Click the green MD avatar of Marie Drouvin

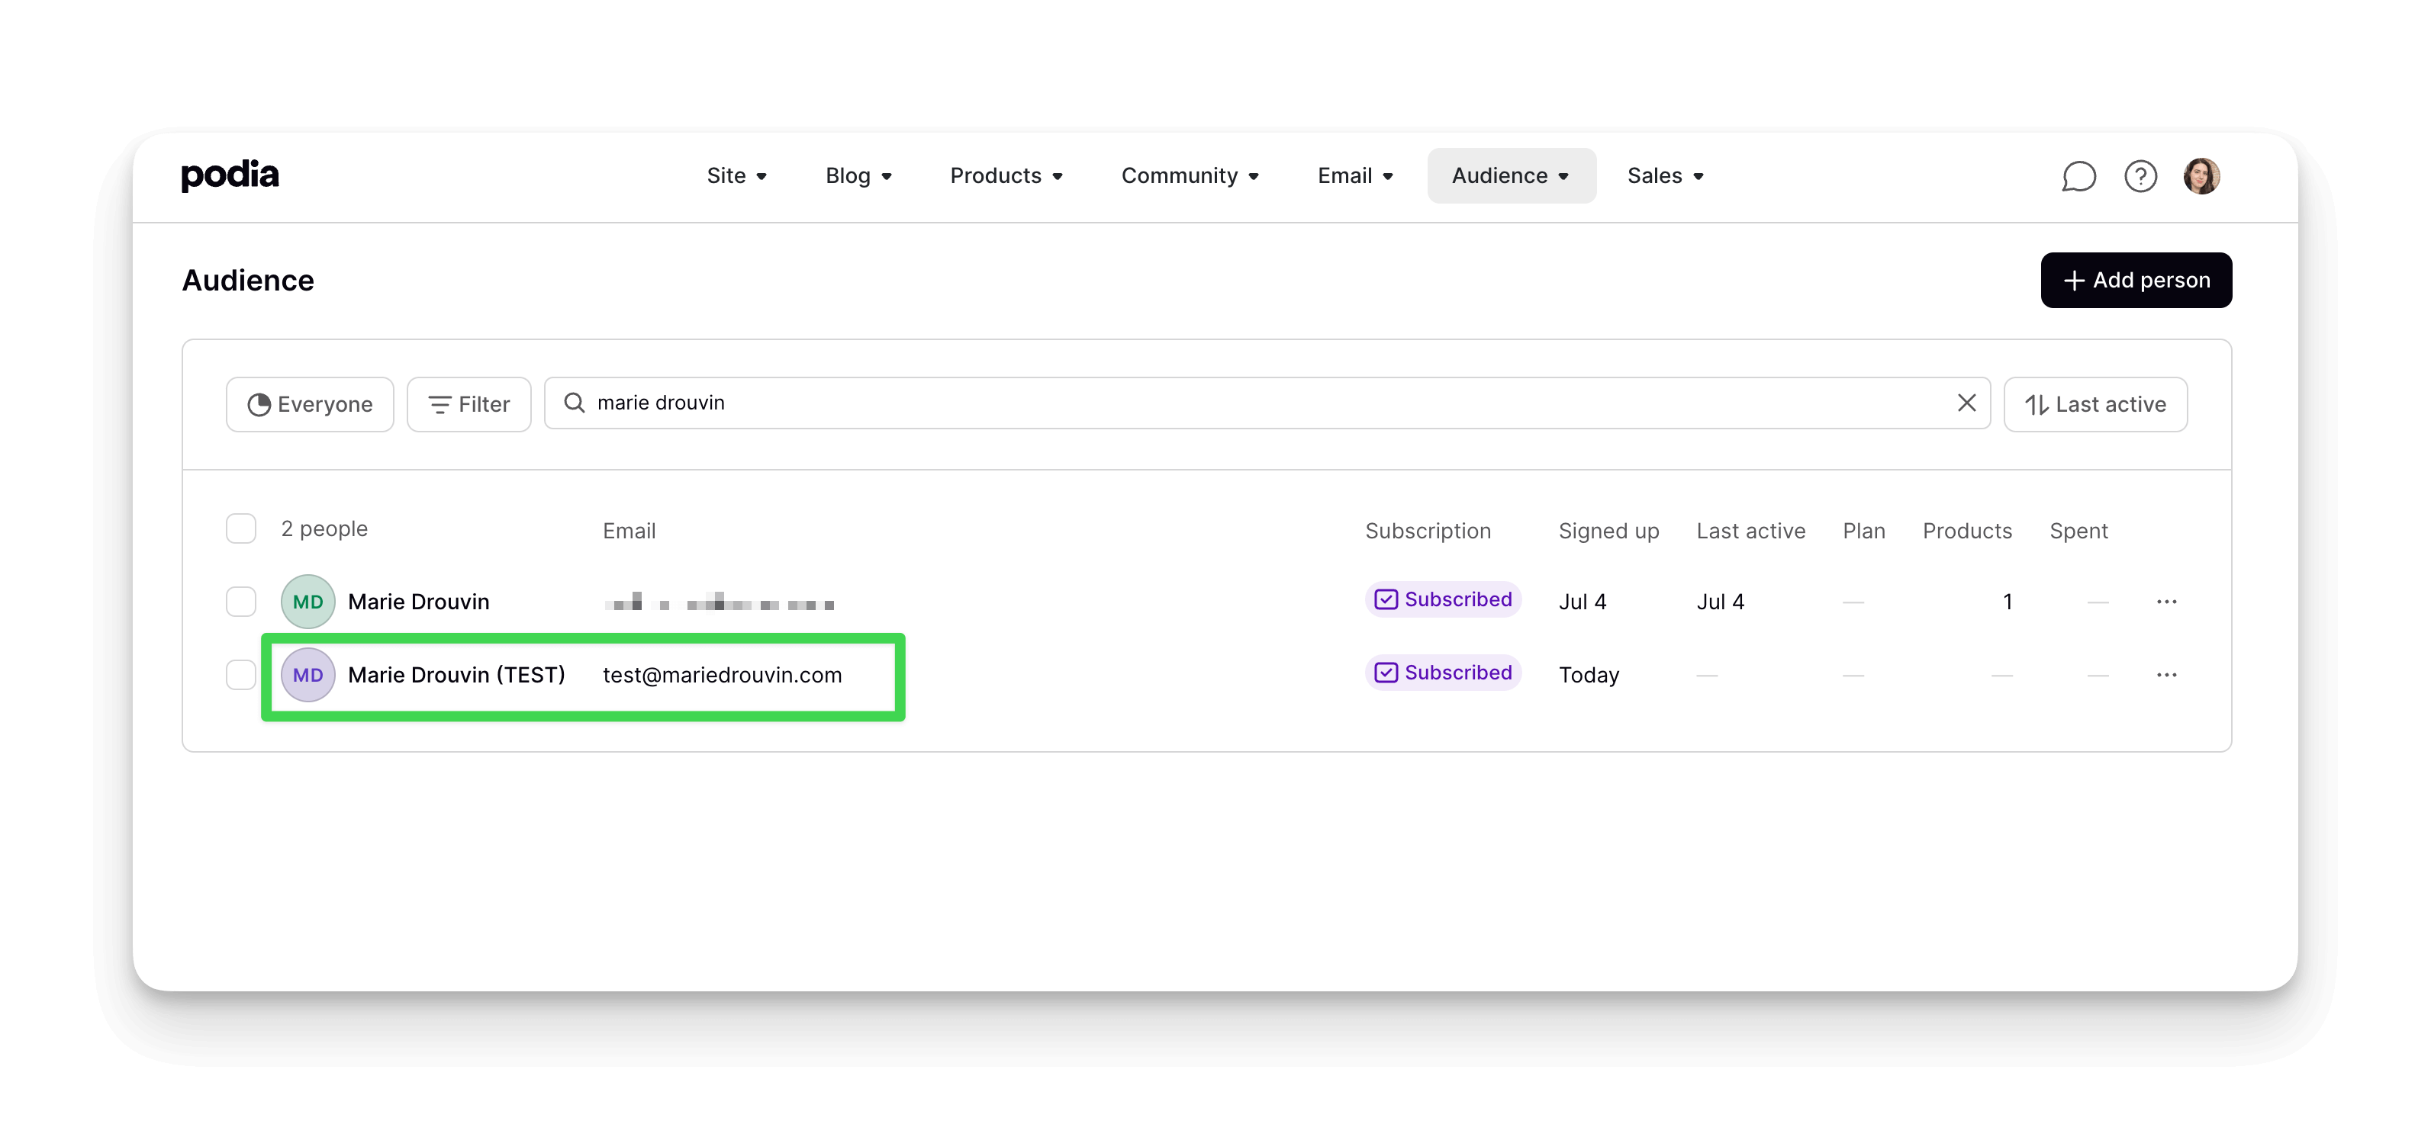click(x=307, y=602)
